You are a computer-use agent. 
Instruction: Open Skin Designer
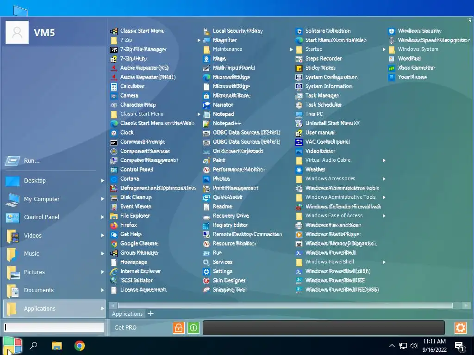pyautogui.click(x=224, y=281)
